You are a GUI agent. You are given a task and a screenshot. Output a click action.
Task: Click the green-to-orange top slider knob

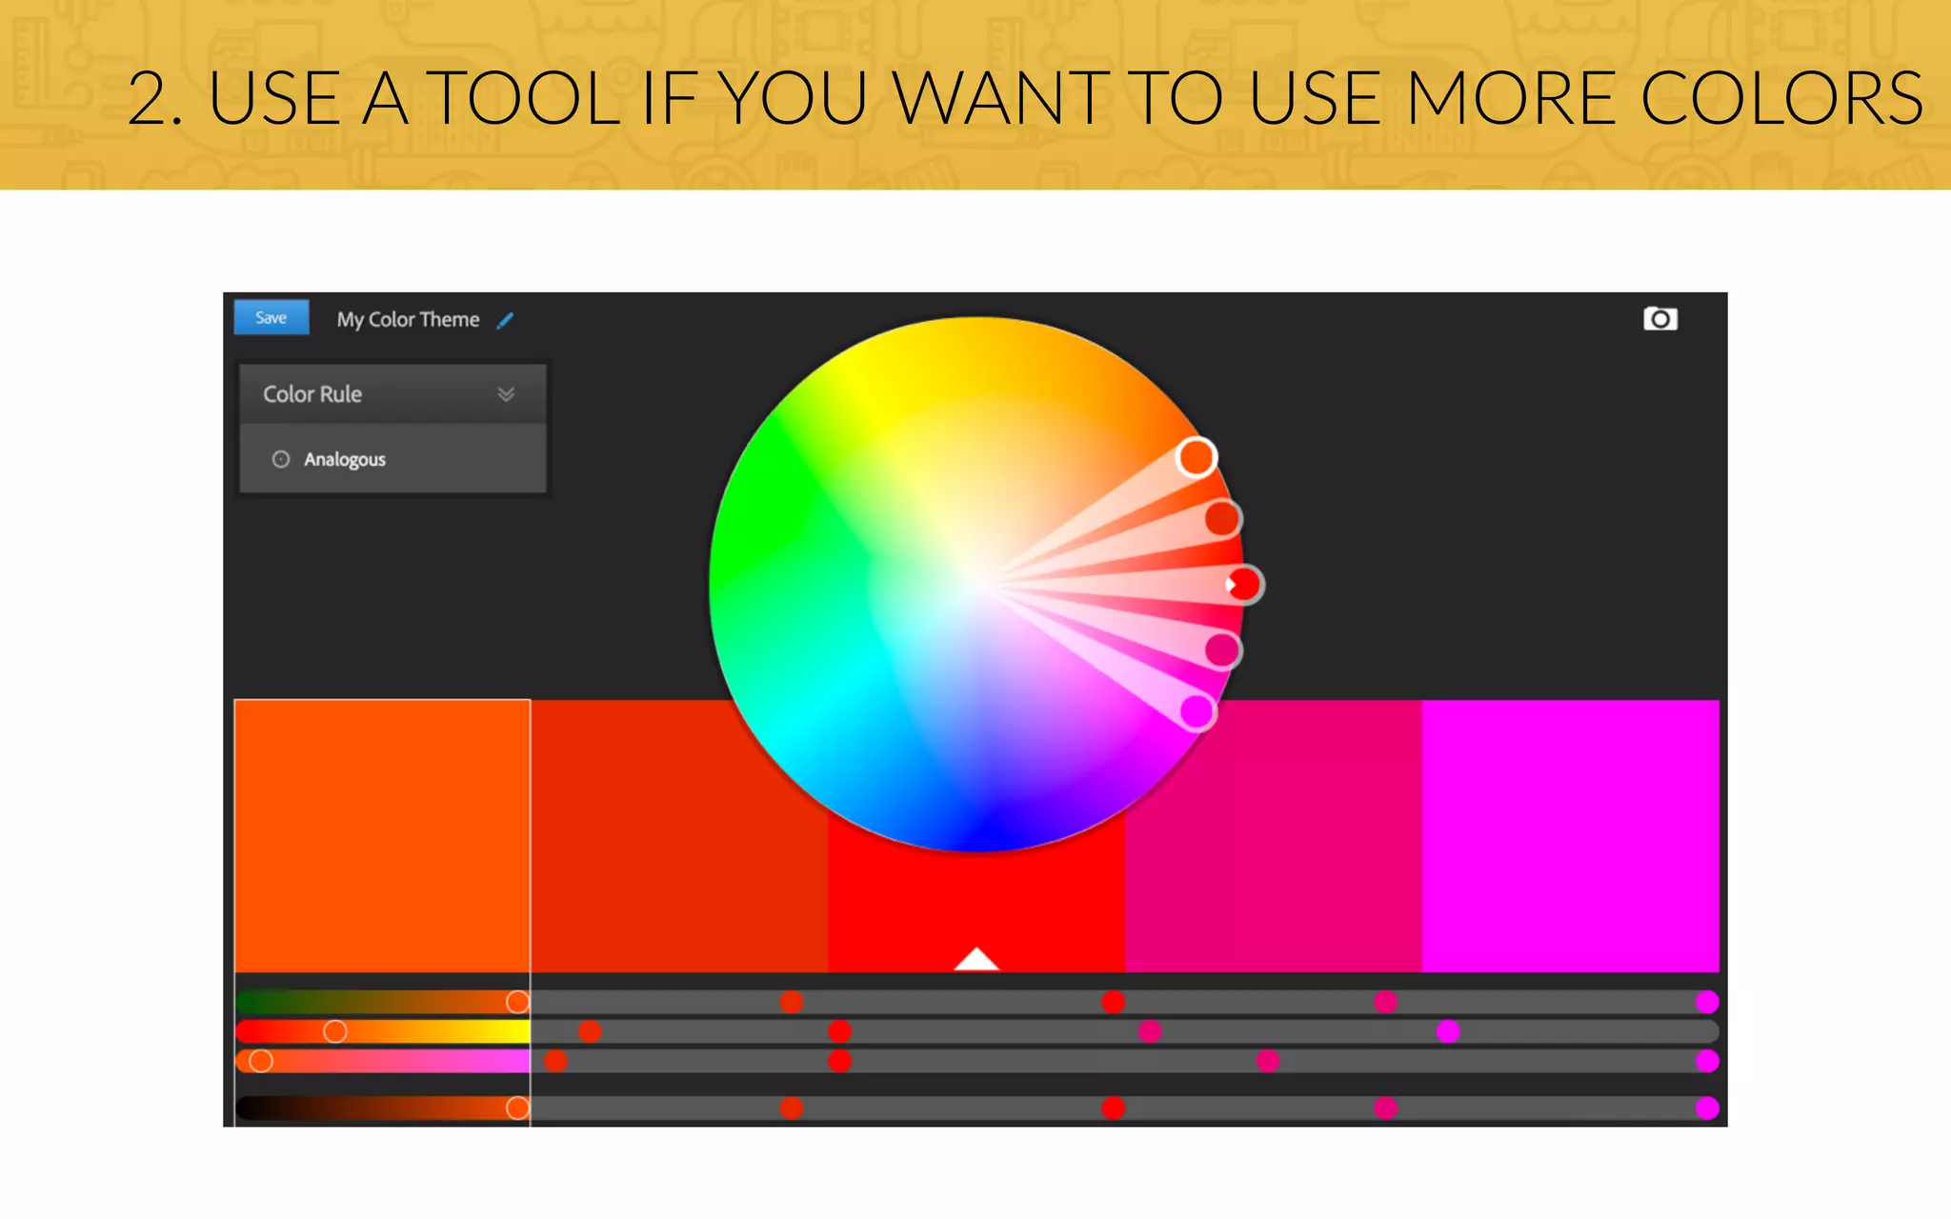517,1002
